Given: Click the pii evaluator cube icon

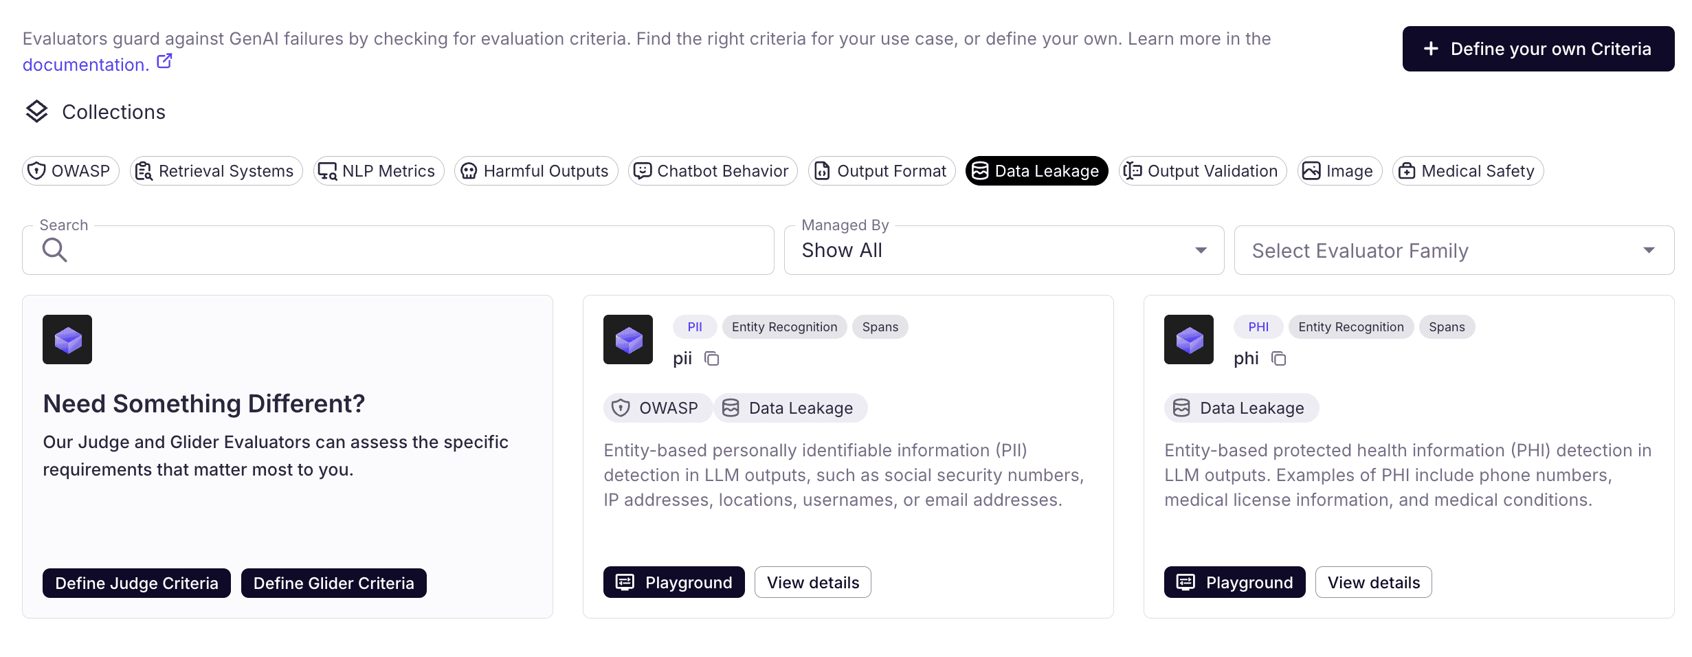Looking at the screenshot, I should pos(627,339).
